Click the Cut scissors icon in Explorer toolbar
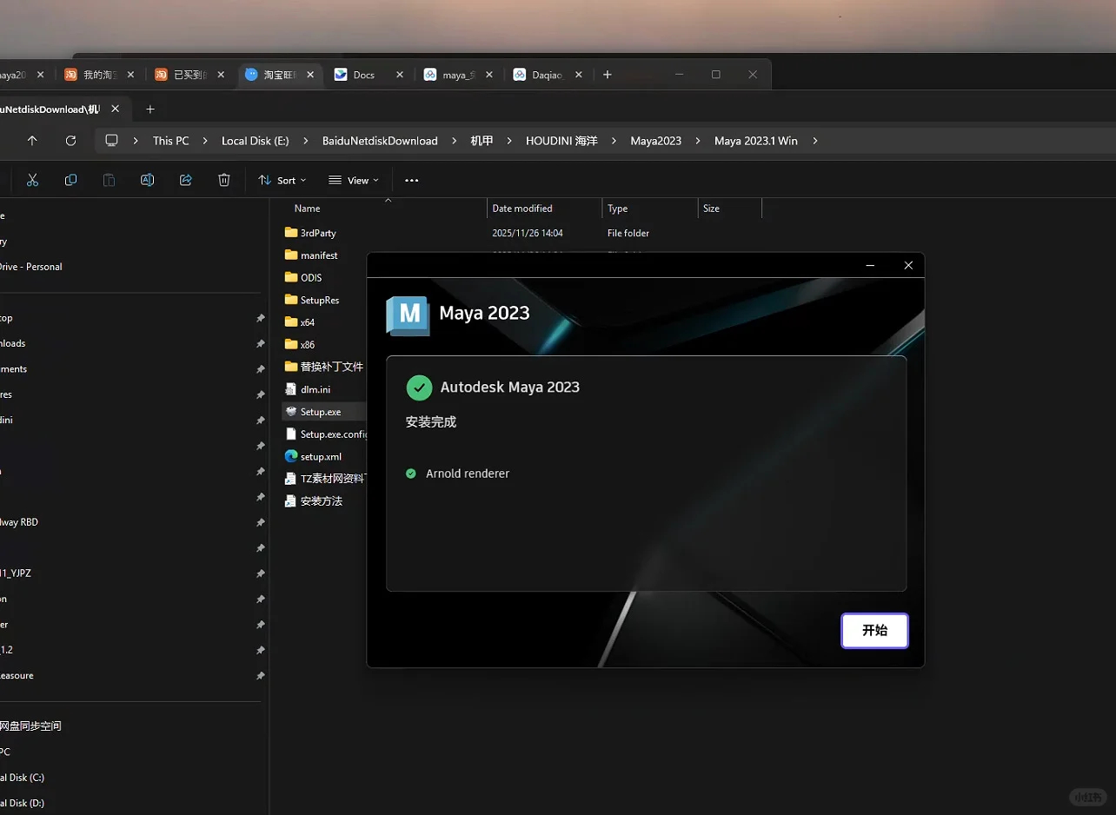The image size is (1116, 815). [x=32, y=180]
